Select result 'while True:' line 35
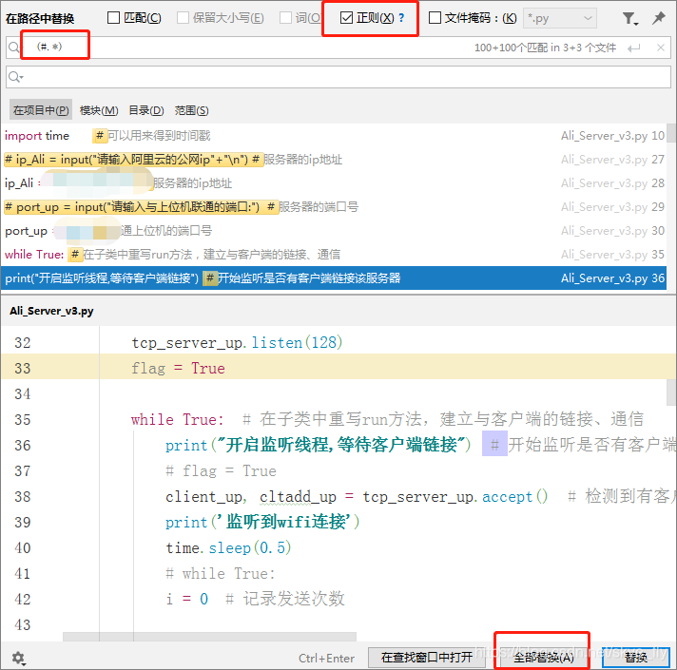 (334, 255)
